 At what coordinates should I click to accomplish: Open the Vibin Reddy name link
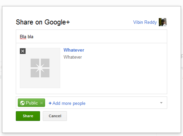[145, 22]
